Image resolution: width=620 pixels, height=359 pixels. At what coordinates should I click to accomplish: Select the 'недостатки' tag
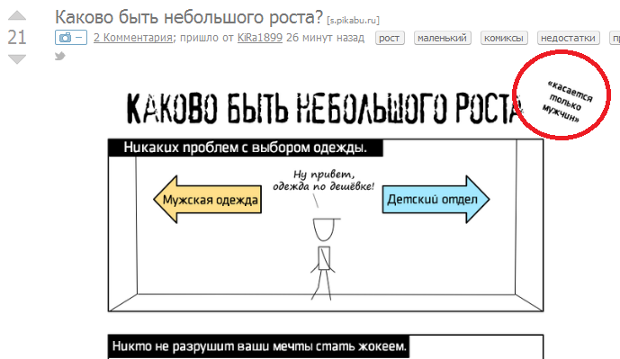pyautogui.click(x=568, y=38)
